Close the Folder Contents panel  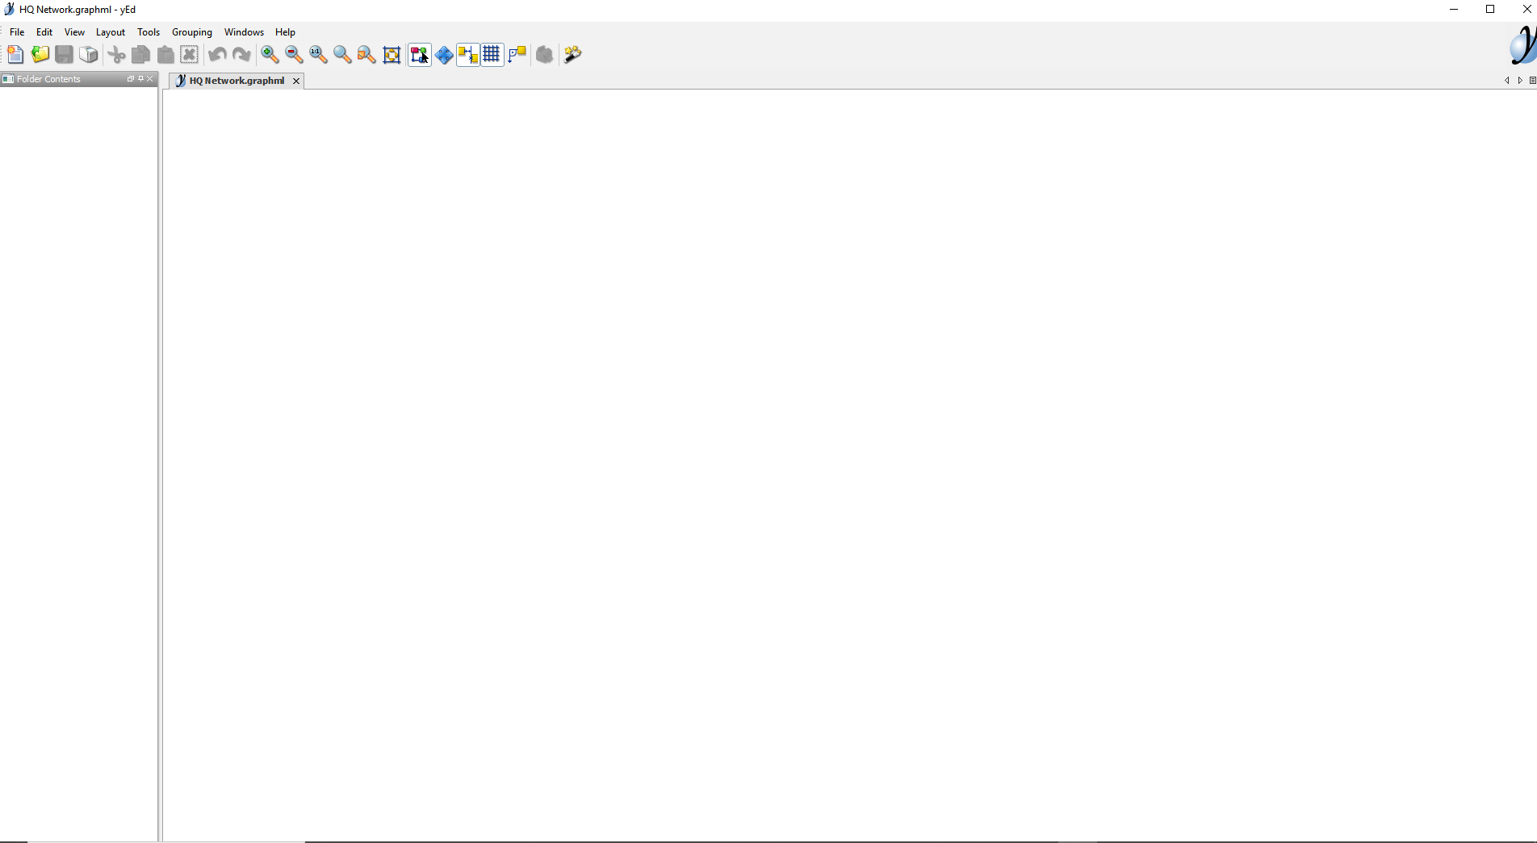pyautogui.click(x=150, y=79)
